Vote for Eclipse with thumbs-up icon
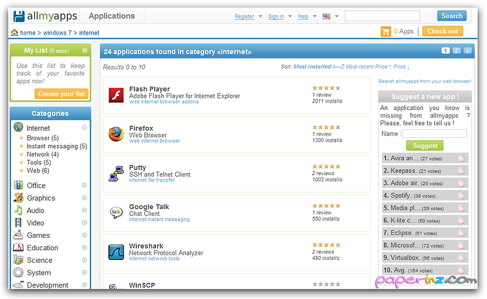Viewport: 487px width, 299px height. 461,233
